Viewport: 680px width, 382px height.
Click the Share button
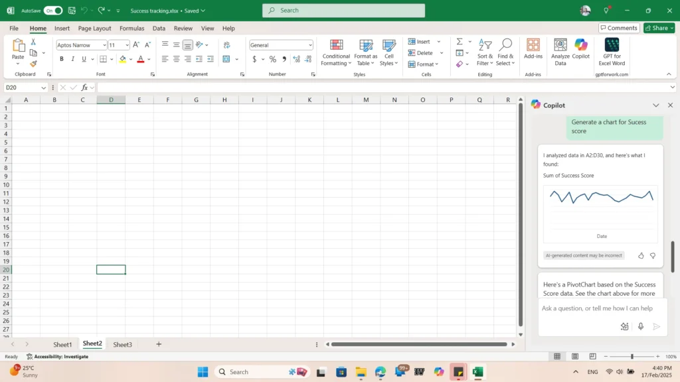pos(659,28)
